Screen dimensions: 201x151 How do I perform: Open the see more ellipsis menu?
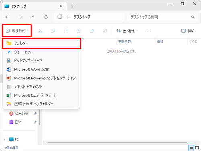tap(148, 31)
